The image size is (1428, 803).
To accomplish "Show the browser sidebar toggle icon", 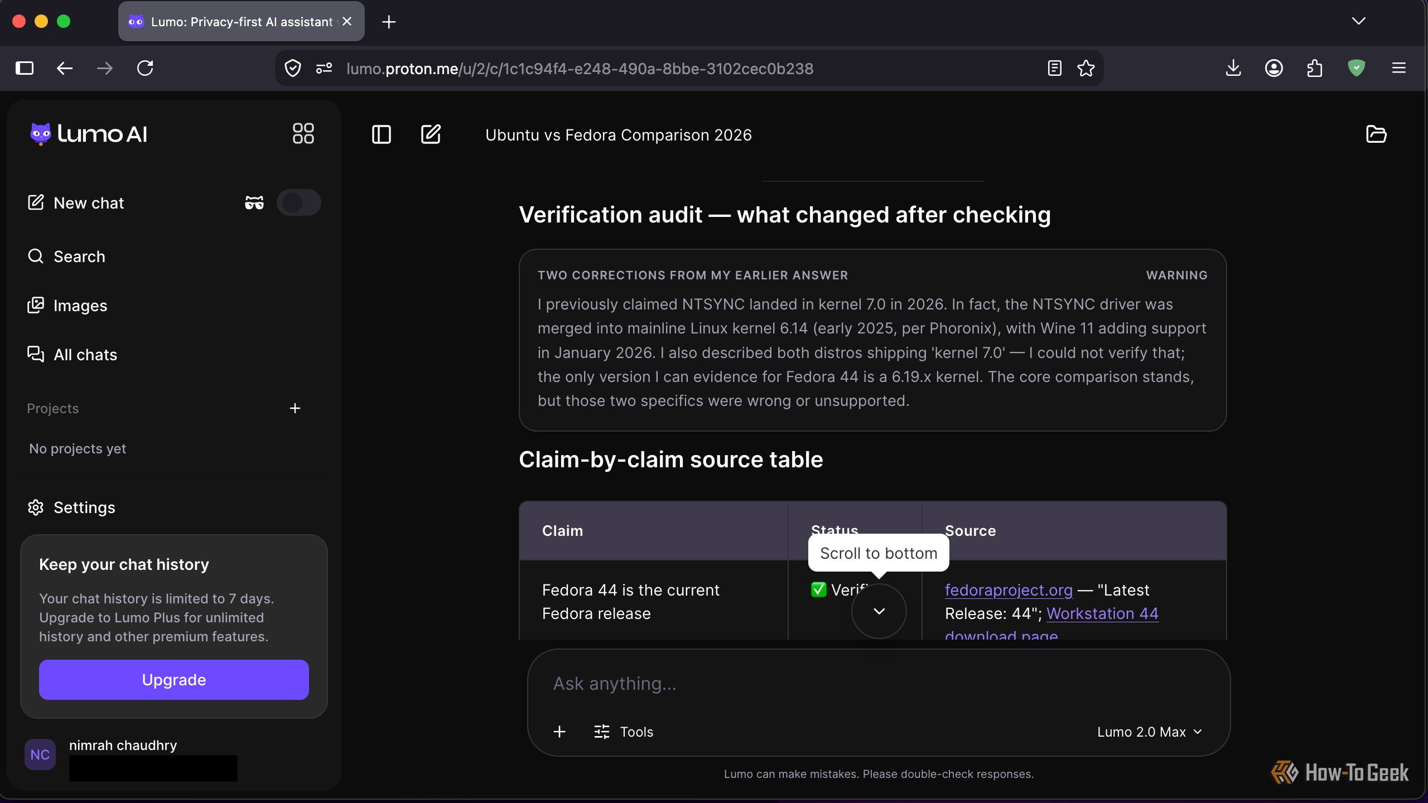I will [25, 69].
